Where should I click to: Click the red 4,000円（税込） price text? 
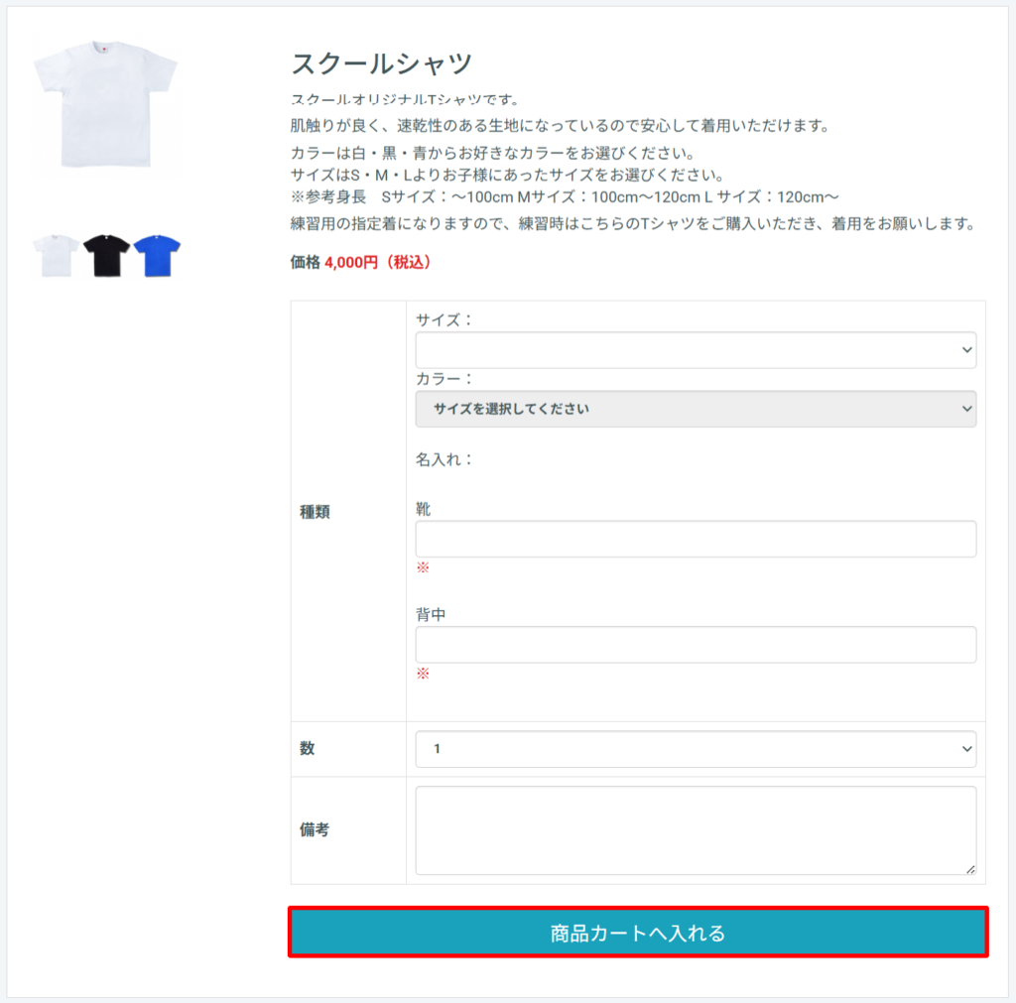click(378, 263)
